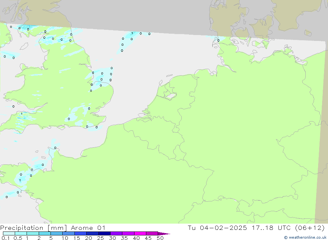The image size is (328, 240).
Task: Click the '40' legend scale label
Action: 136,238
